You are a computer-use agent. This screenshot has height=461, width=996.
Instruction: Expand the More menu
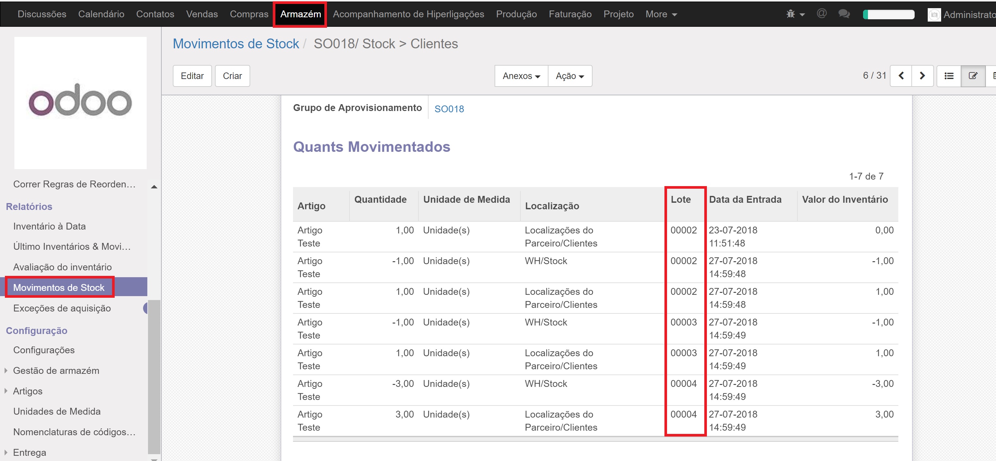pos(661,14)
